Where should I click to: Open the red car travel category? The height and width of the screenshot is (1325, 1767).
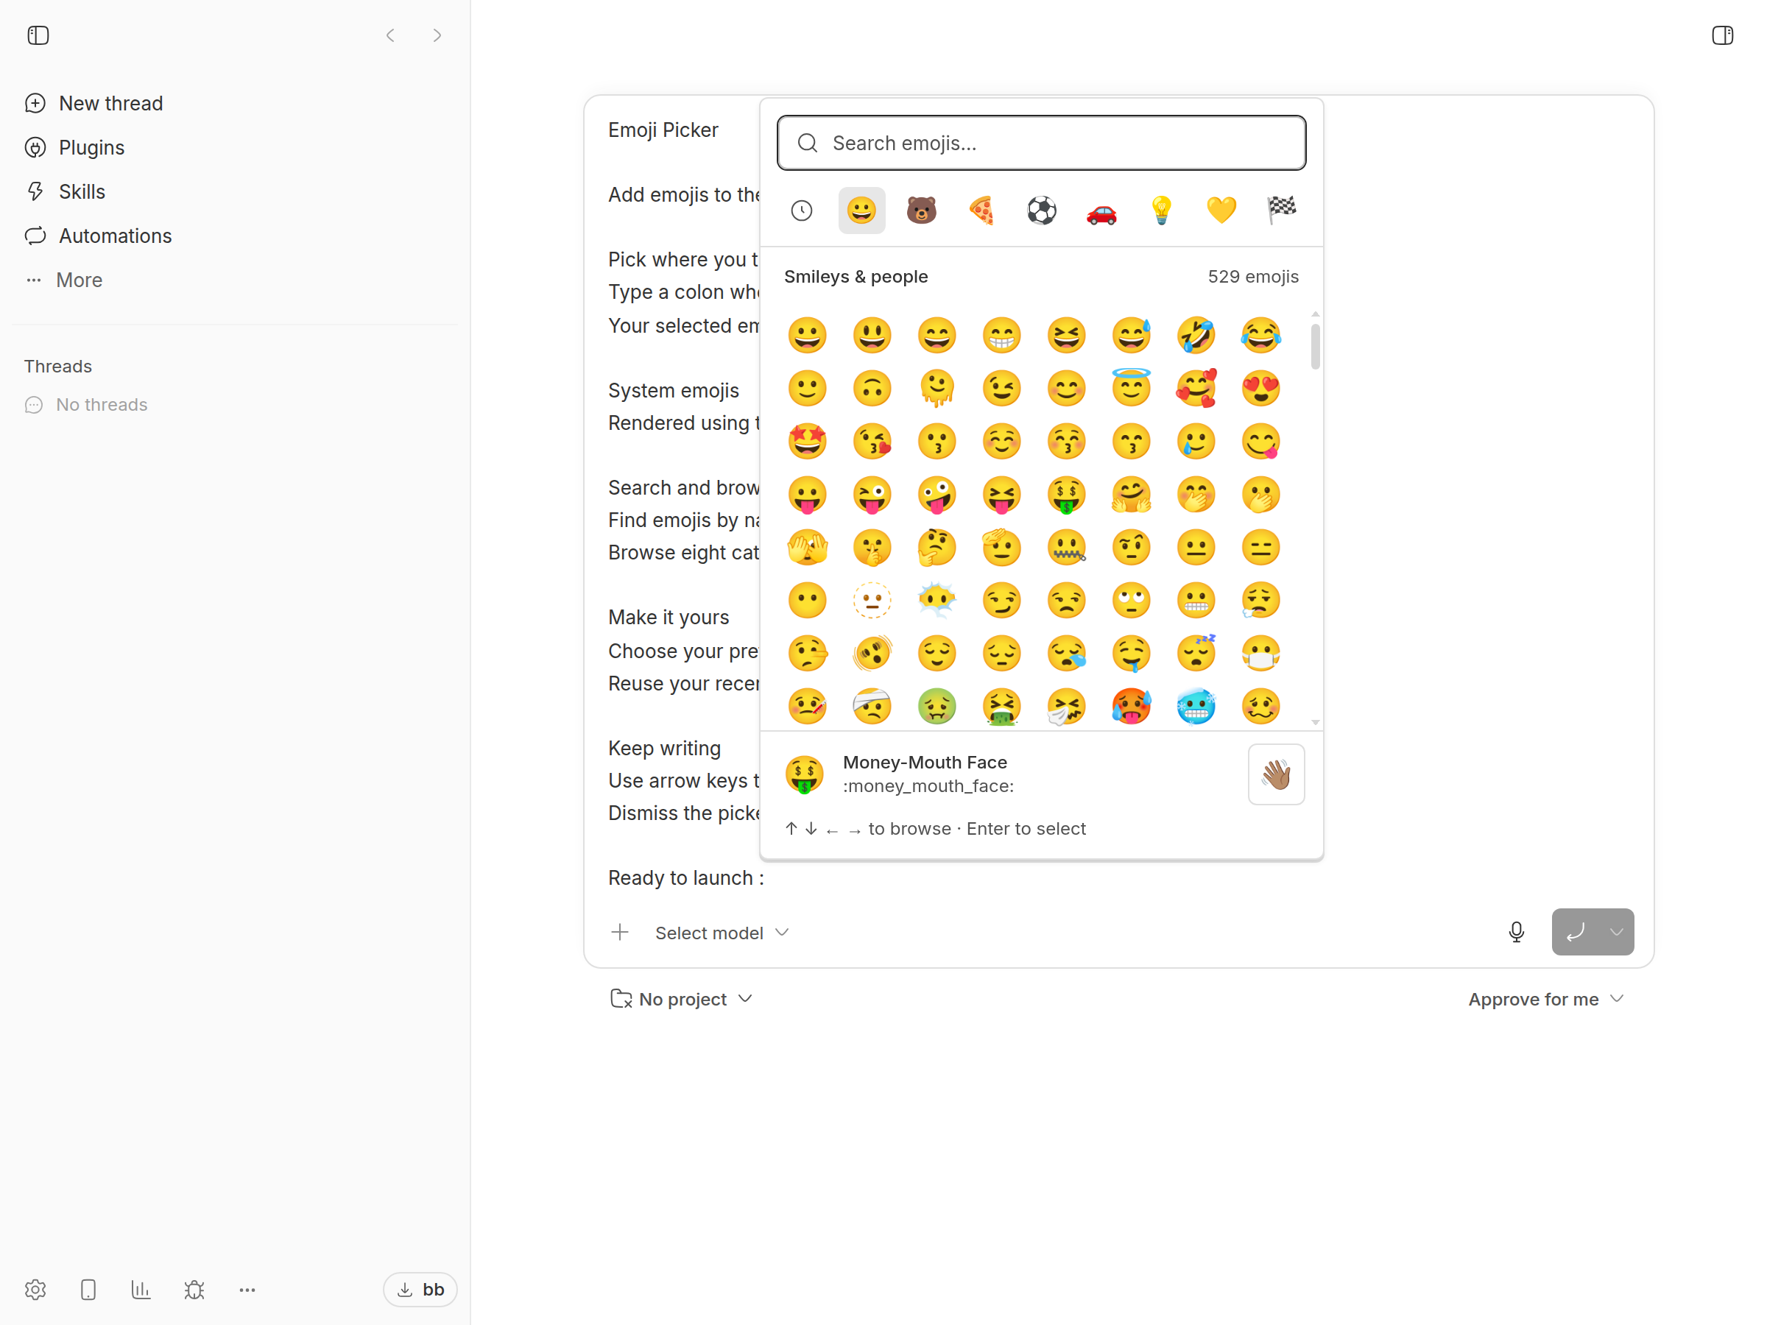click(x=1101, y=210)
